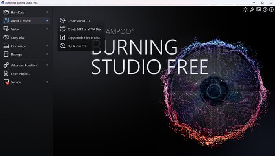Click Open Project... in sidebar
This screenshot has height=156, width=275.
pyautogui.click(x=20, y=74)
